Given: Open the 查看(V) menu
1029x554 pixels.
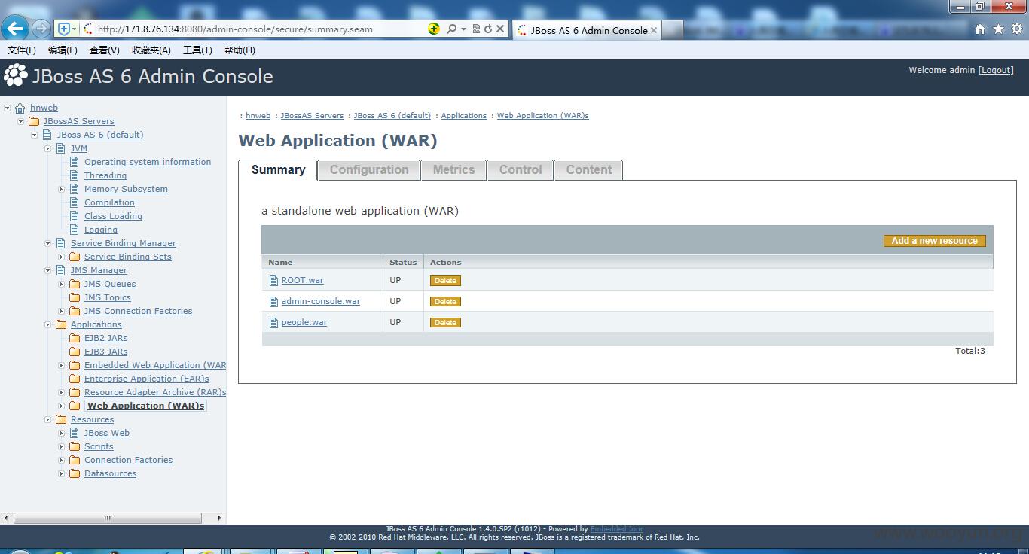Looking at the screenshot, I should point(105,50).
